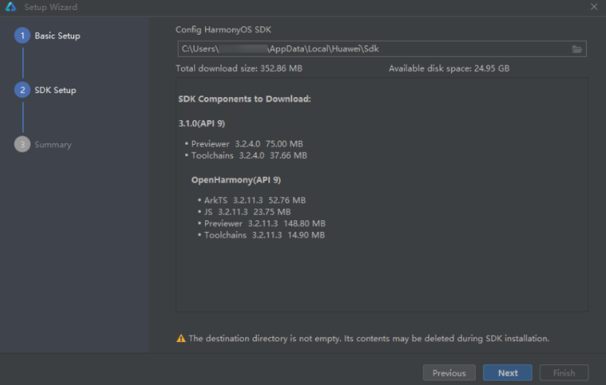Image resolution: width=606 pixels, height=385 pixels.
Task: Select the OpenHarmony(API 9) heading
Action: point(236,179)
